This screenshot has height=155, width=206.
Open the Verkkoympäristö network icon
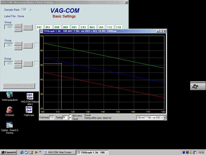click(10, 95)
